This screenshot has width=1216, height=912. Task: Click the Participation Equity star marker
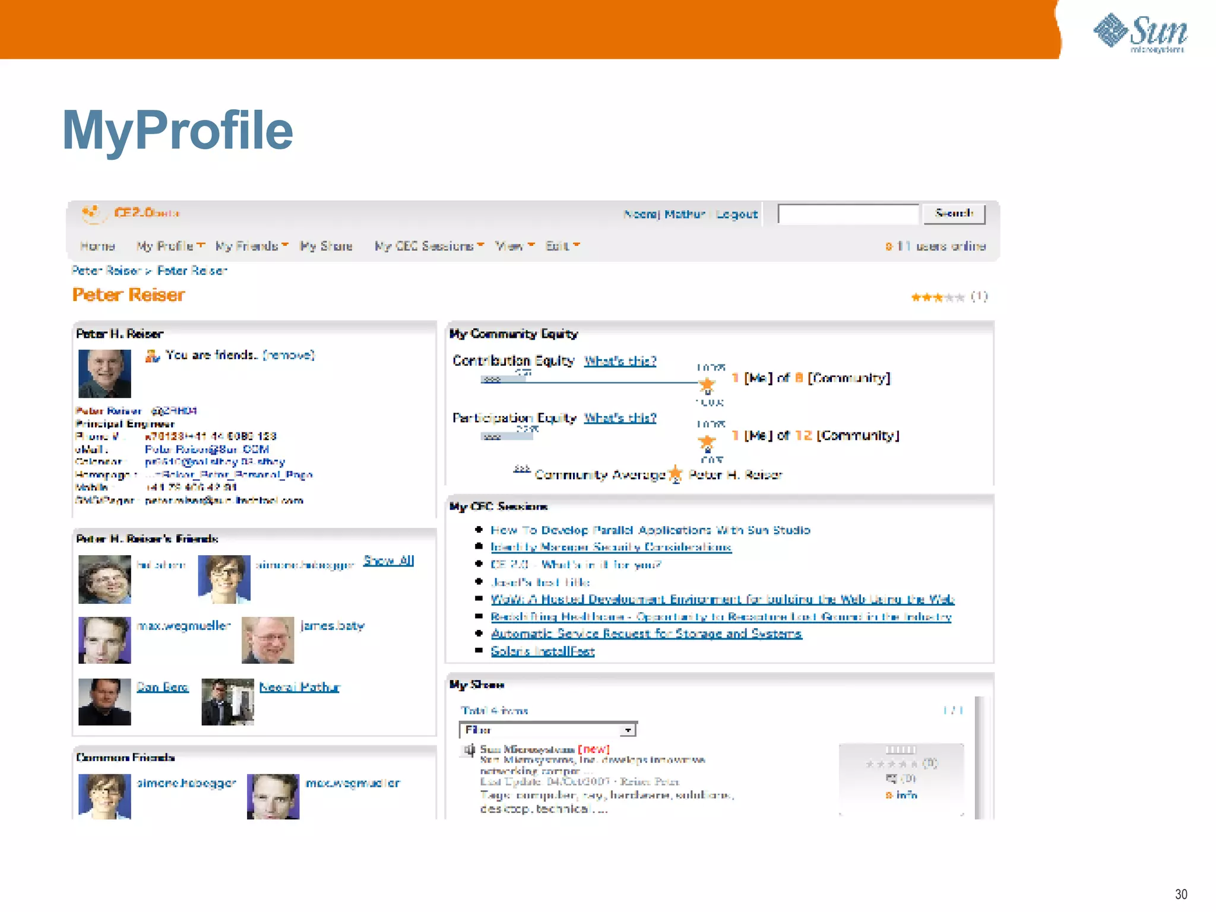coord(707,442)
